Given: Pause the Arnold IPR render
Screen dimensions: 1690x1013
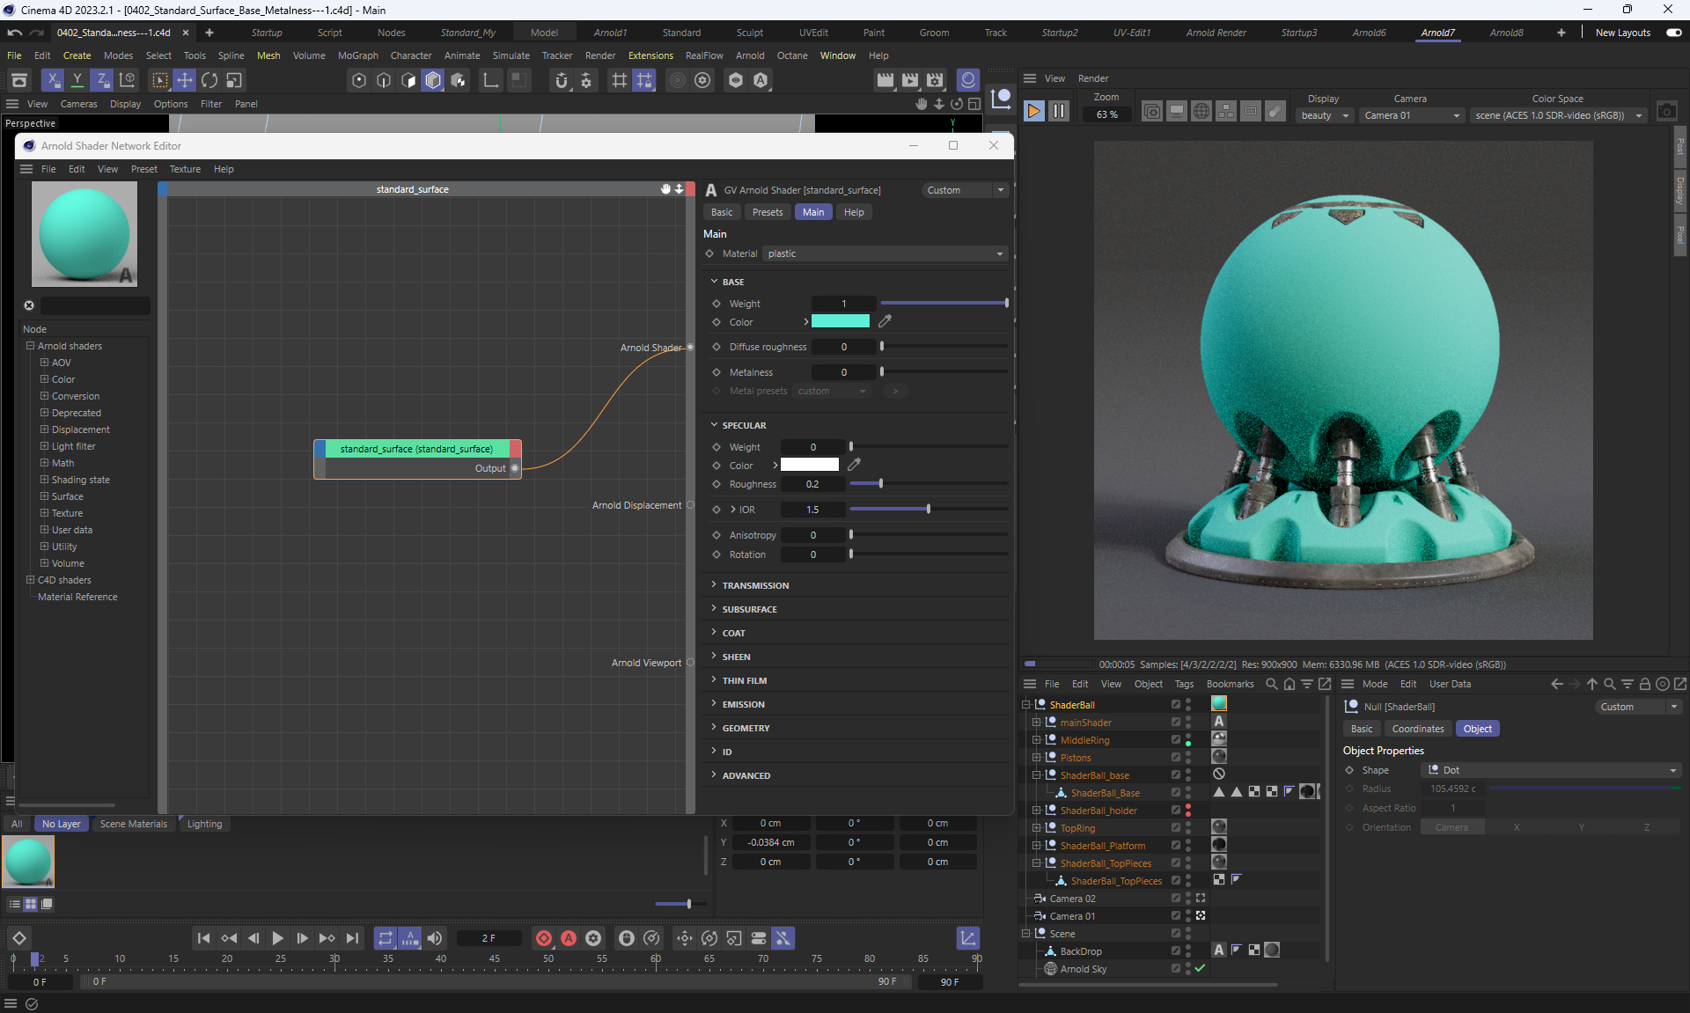Looking at the screenshot, I should point(1059,112).
